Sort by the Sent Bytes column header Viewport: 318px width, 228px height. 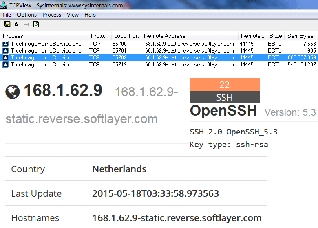pyautogui.click(x=300, y=36)
